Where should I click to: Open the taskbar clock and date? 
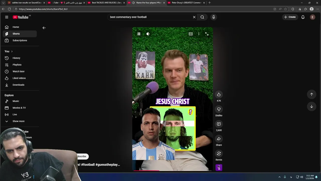pyautogui.click(x=310, y=177)
